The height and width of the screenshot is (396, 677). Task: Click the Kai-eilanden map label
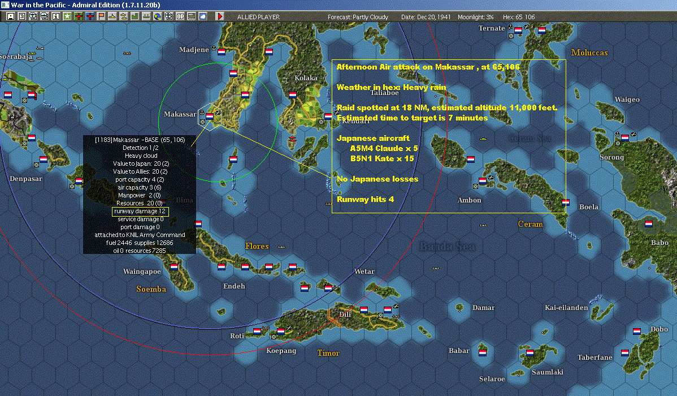(x=566, y=308)
